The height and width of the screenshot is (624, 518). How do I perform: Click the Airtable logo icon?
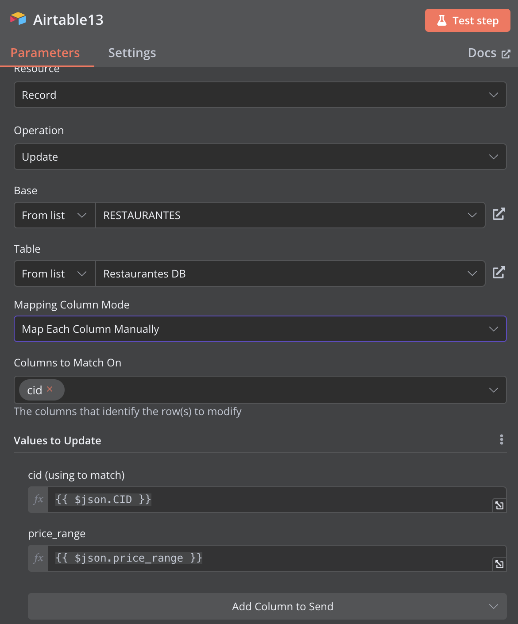point(18,19)
